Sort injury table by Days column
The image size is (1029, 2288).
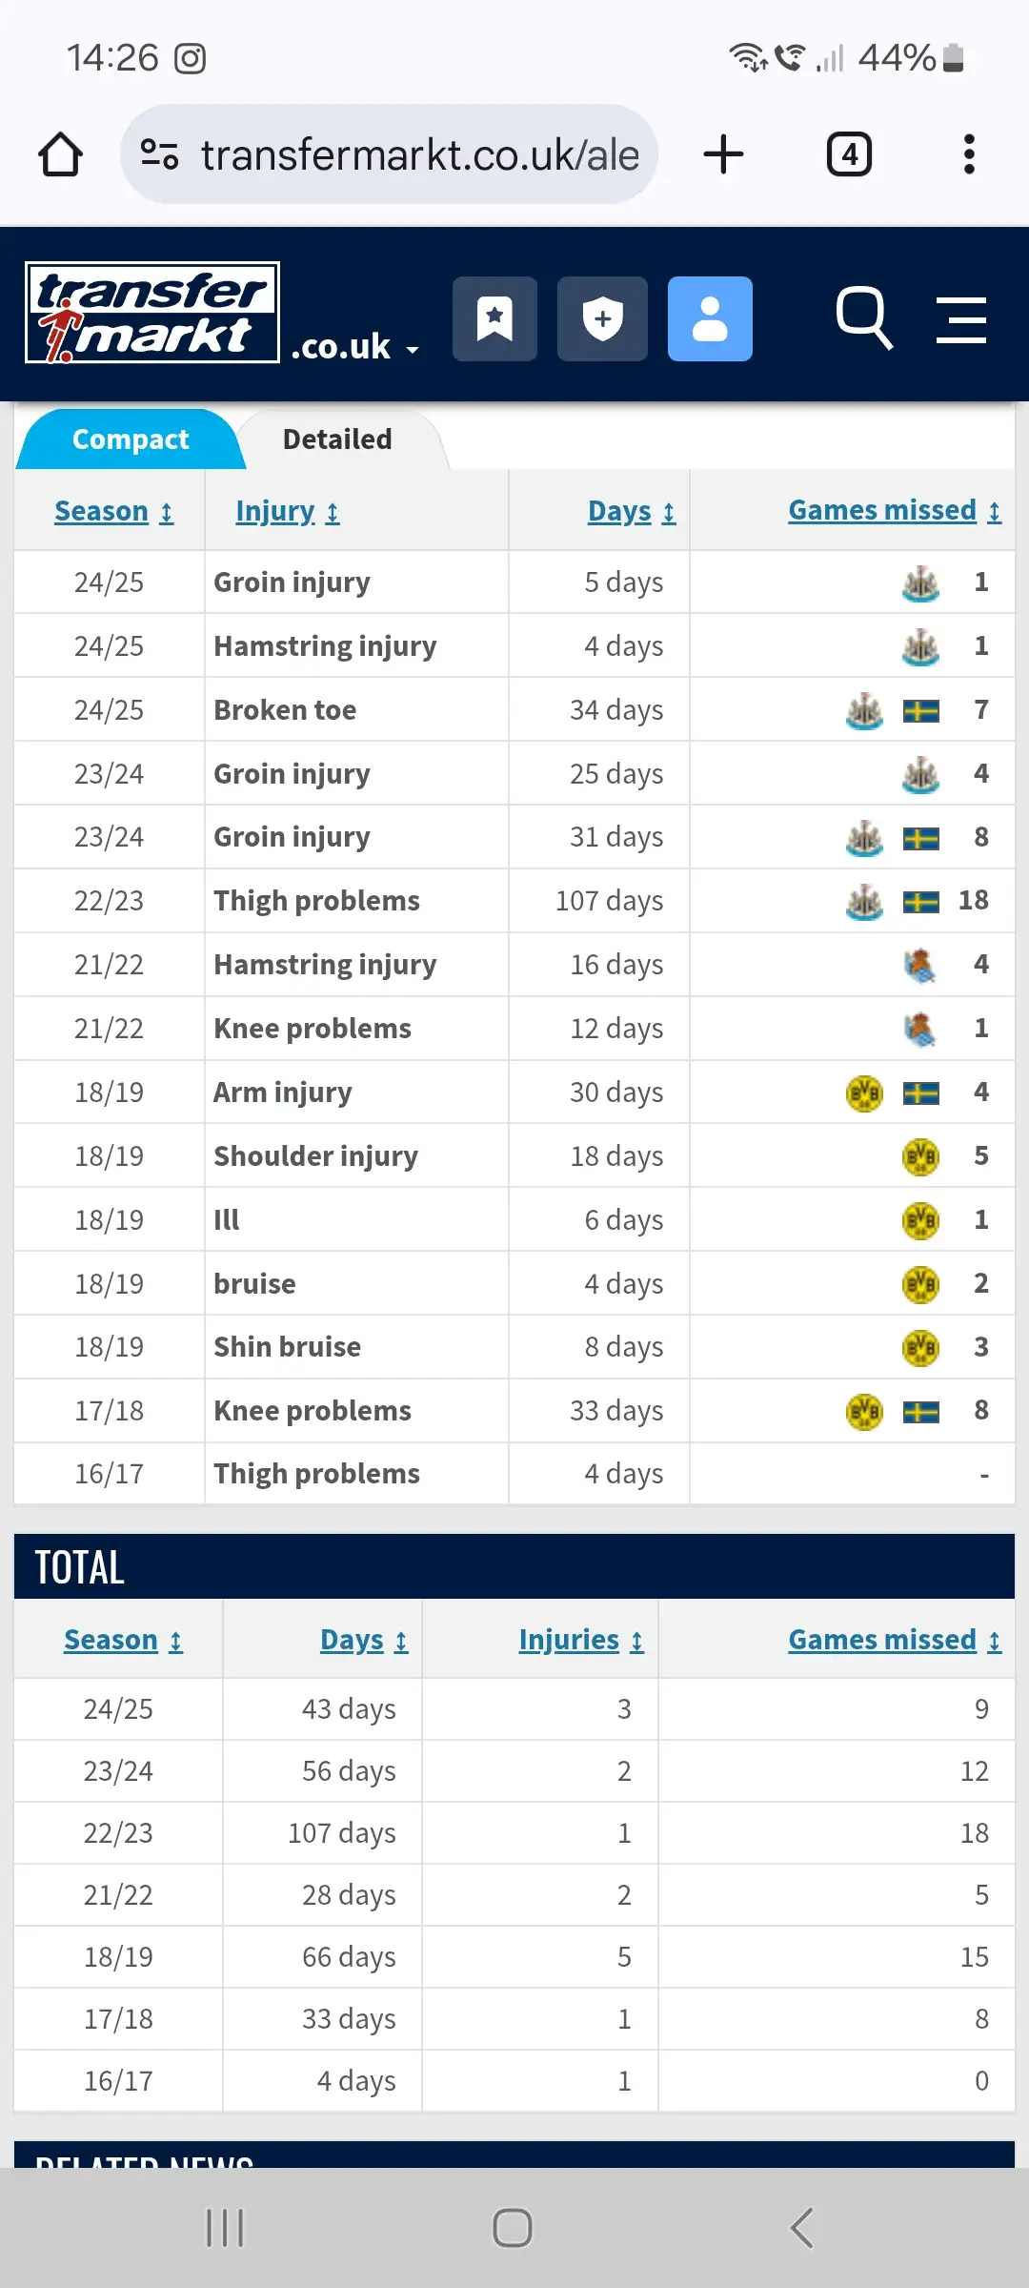(x=631, y=512)
